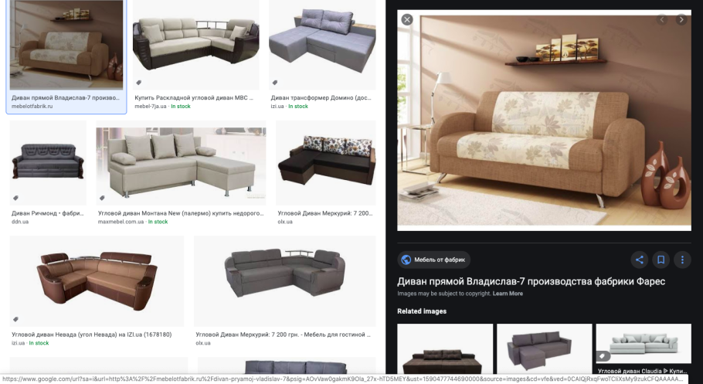
Task: Click product tag icon on Невада sofa thumbnail
Action: [x=15, y=319]
